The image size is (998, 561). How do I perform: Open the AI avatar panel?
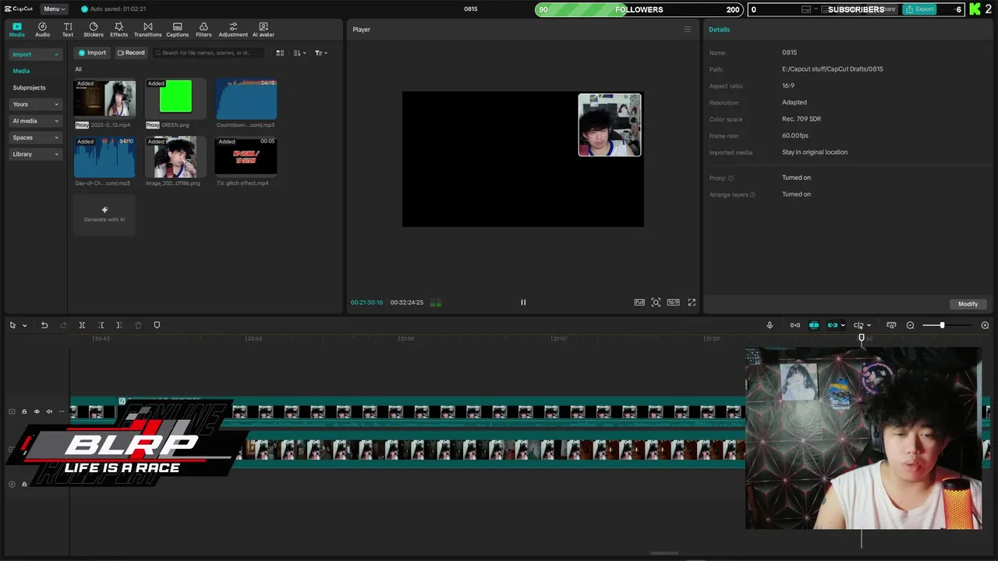[x=264, y=30]
